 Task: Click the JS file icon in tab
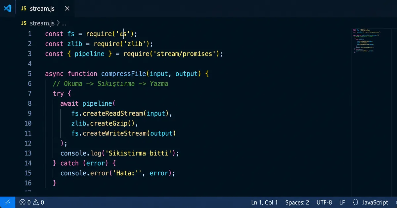pos(24,9)
